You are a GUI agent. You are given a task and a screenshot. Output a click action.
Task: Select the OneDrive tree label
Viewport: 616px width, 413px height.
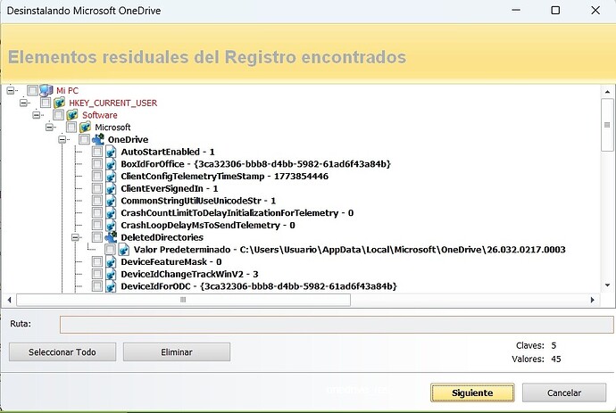point(128,139)
